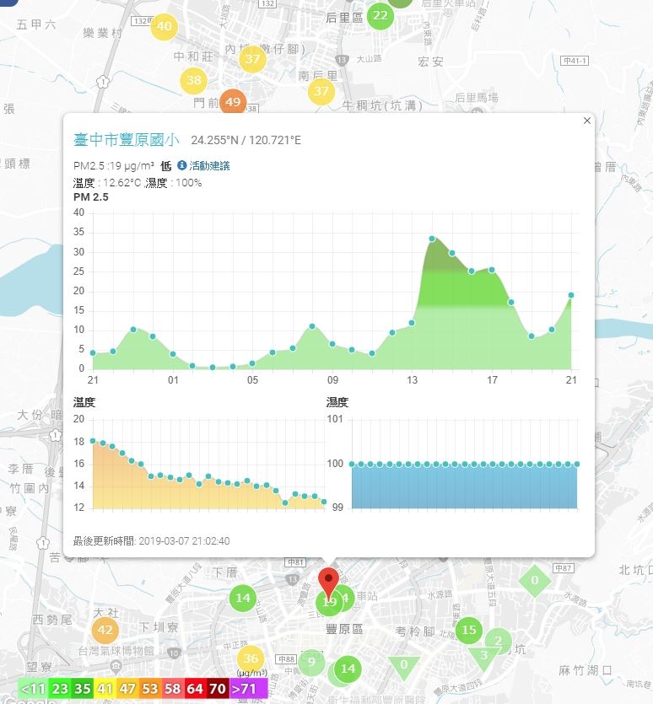Click the green 22 marker near 后里區
Screen dimensions: 653x704
380,16
